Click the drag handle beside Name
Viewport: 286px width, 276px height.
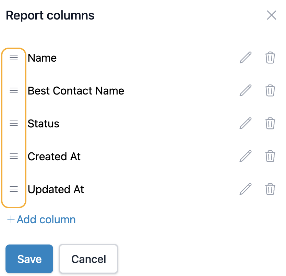pos(14,58)
